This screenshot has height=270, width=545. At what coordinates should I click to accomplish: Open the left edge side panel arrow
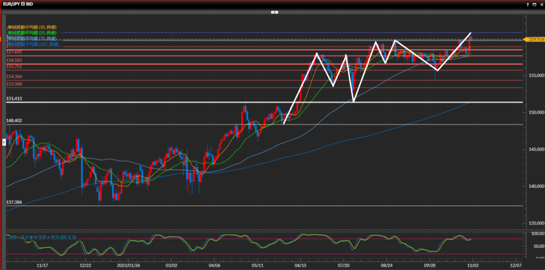[x=4, y=142]
